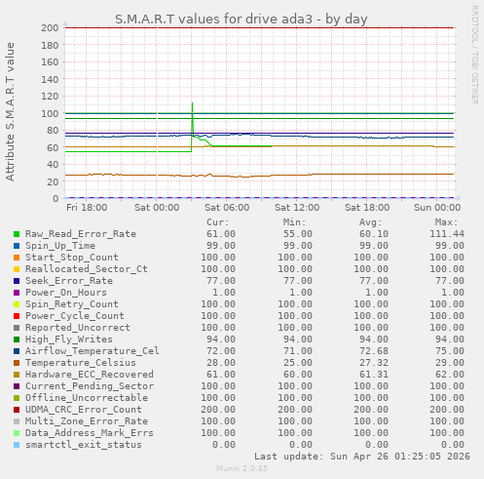The width and height of the screenshot is (484, 479).
Task: Select the Multi_Zone_Error_Rate legend label
Action: click(x=87, y=421)
